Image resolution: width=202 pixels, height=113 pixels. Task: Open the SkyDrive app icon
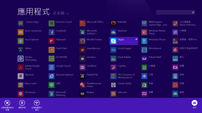point(113,32)
